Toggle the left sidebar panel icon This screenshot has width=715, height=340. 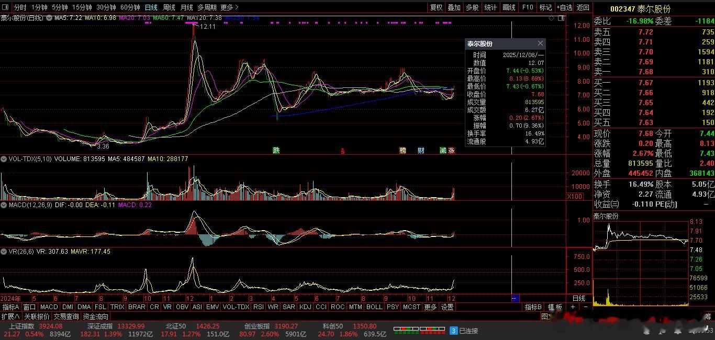[6, 7]
